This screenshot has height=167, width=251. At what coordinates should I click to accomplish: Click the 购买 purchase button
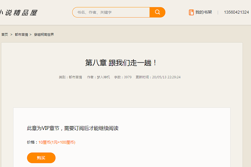[41, 158]
